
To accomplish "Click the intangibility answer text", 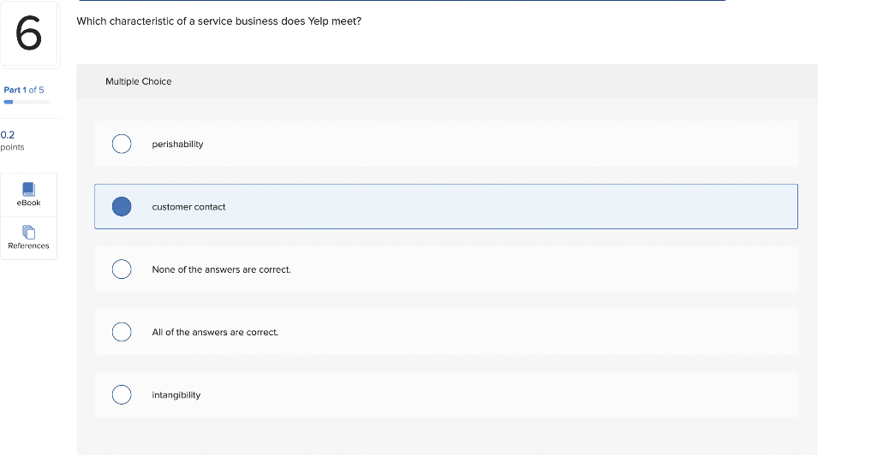I will tap(176, 394).
